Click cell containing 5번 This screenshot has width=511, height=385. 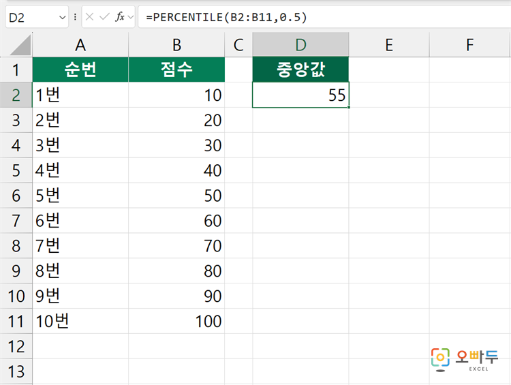click(x=80, y=196)
